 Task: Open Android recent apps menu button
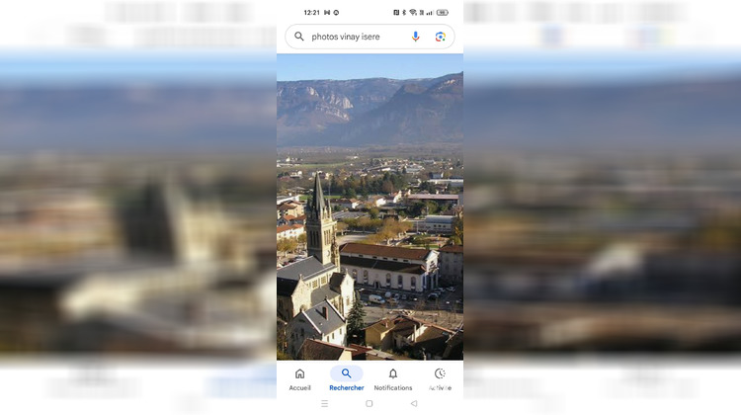[324, 404]
